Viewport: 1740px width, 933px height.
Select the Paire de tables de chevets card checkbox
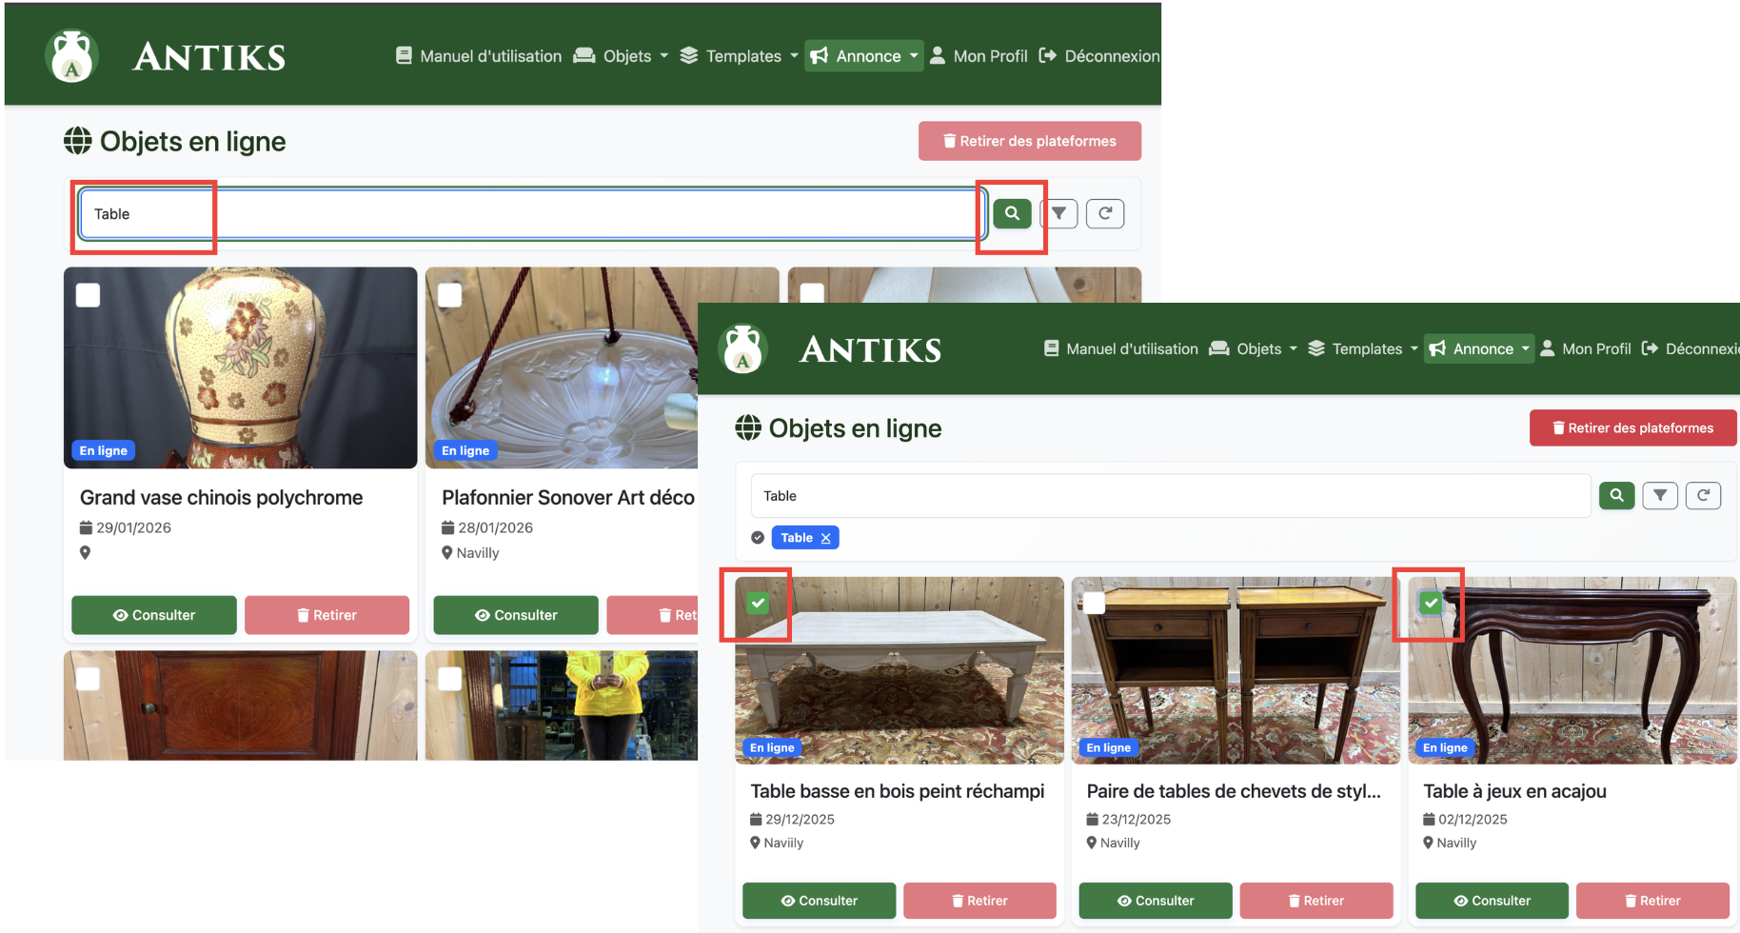coord(1093,603)
